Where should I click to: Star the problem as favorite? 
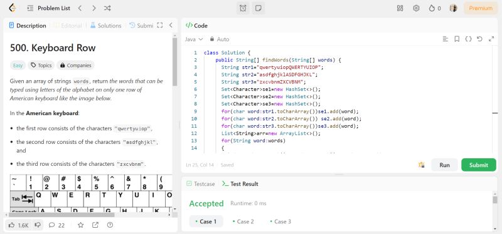pyautogui.click(x=81, y=225)
